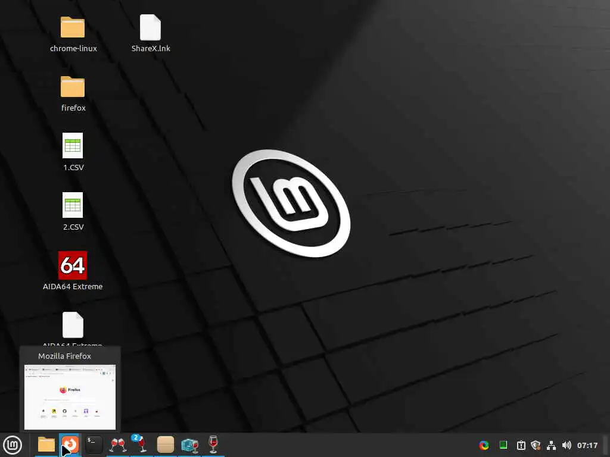
Task: Open the network connections tray icon
Action: [551, 445]
